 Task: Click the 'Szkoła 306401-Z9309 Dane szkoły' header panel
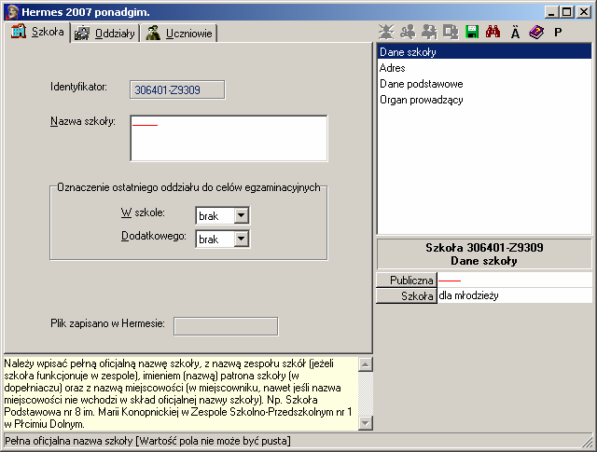pos(484,254)
